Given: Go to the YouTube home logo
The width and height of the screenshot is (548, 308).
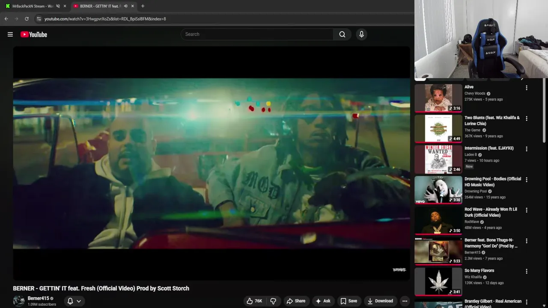Looking at the screenshot, I should pyautogui.click(x=34, y=34).
